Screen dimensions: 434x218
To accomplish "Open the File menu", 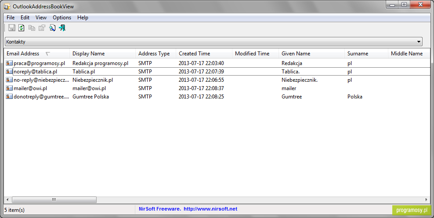I will coord(11,18).
